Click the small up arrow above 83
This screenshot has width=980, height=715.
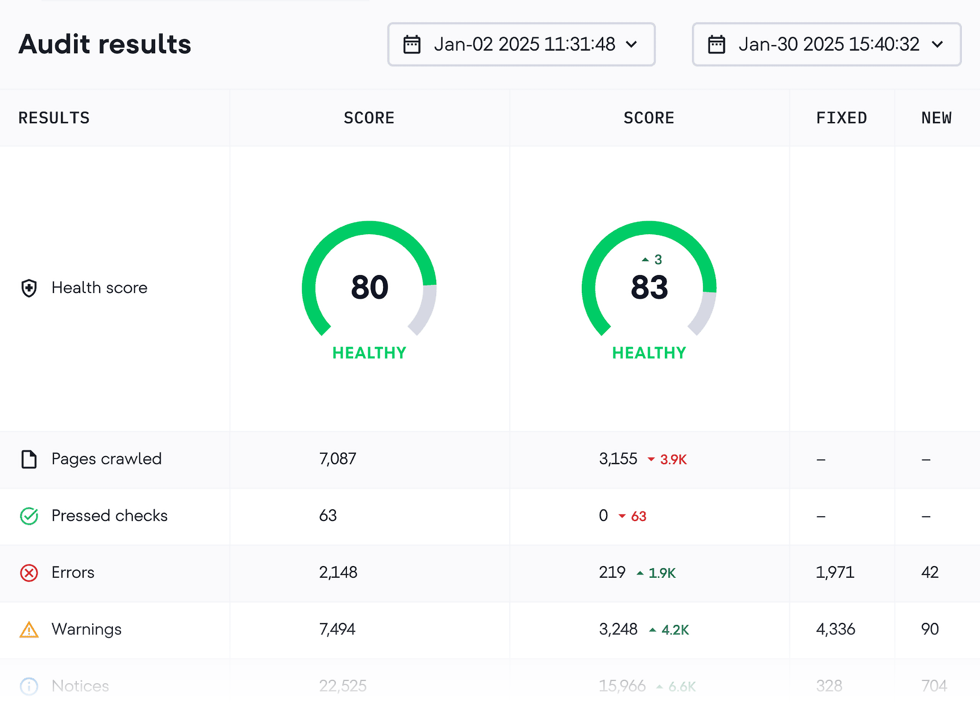[645, 260]
